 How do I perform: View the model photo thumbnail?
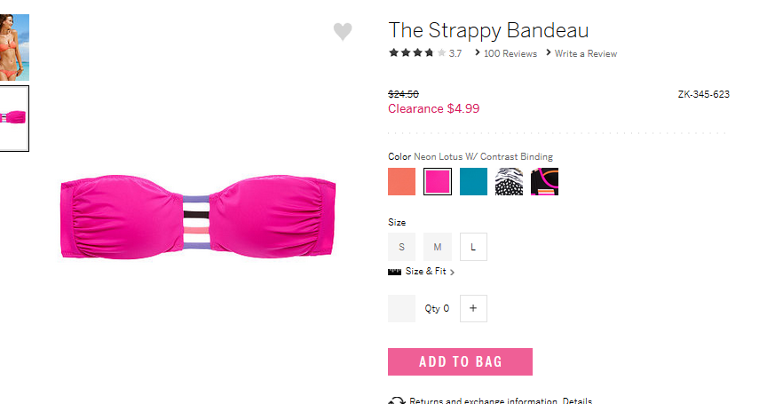click(x=14, y=47)
